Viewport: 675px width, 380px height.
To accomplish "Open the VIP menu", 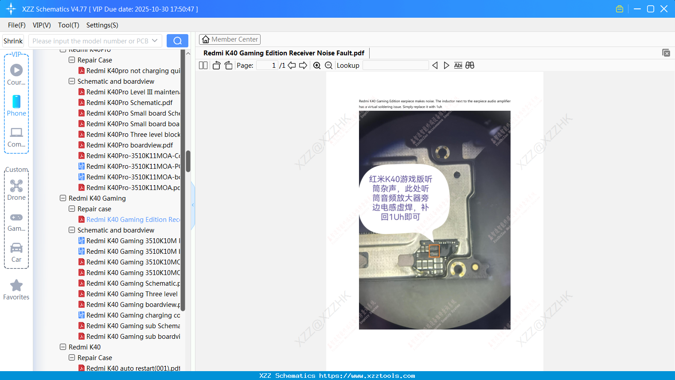I will [41, 25].
